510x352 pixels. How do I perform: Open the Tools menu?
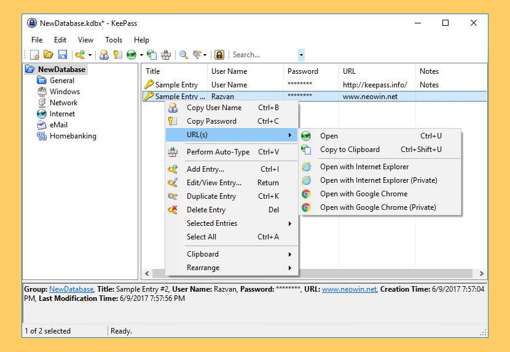tap(114, 40)
